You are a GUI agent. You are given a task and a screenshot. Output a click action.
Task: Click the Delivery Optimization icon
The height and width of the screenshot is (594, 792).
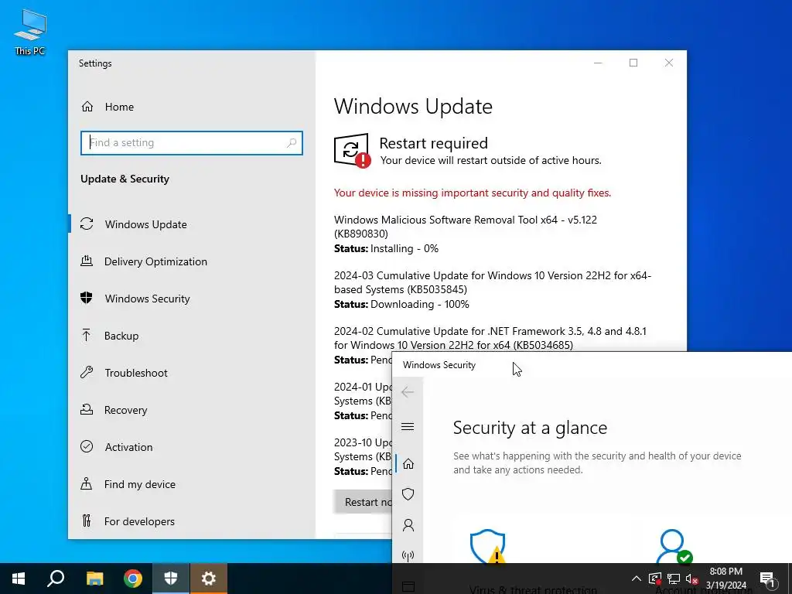click(x=87, y=261)
